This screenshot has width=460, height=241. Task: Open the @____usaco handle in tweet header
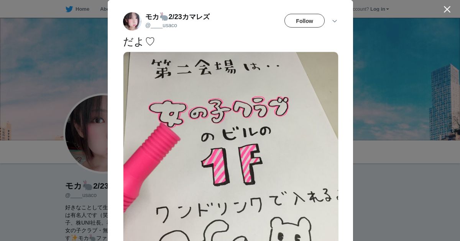pos(161,25)
